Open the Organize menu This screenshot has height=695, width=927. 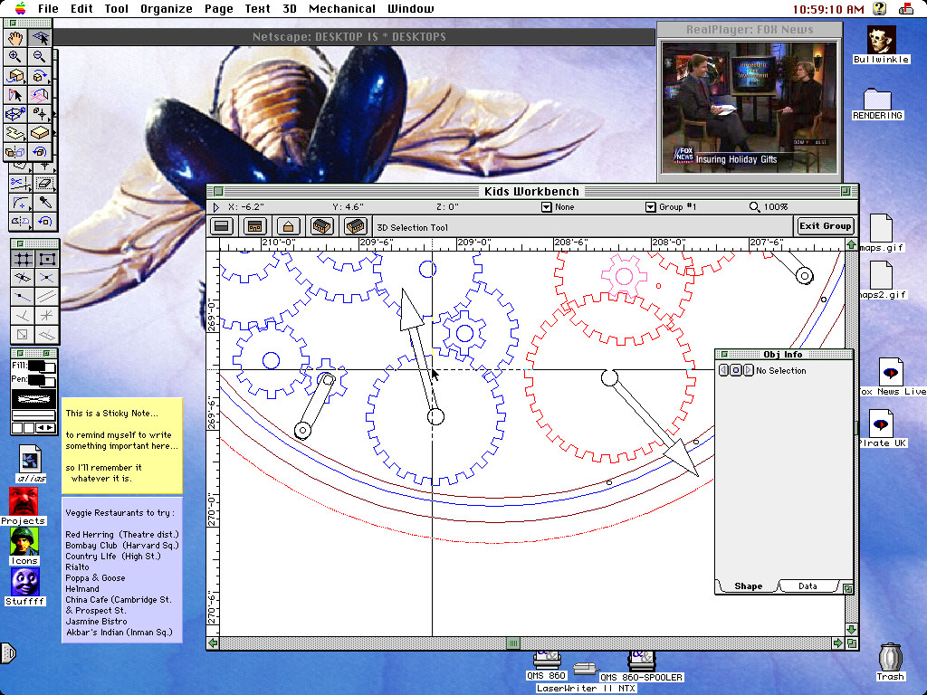167,9
